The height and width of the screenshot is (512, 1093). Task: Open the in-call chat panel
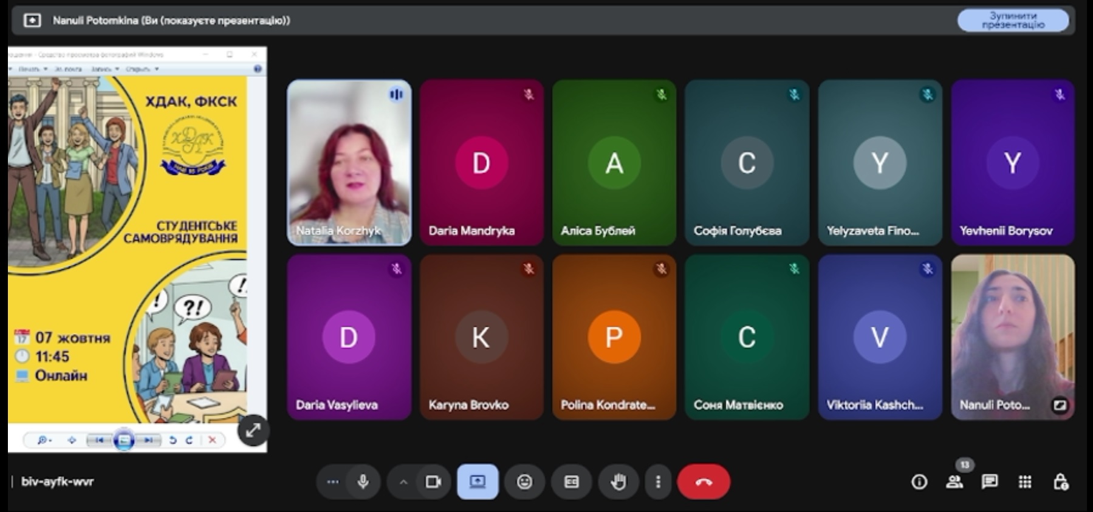point(989,482)
